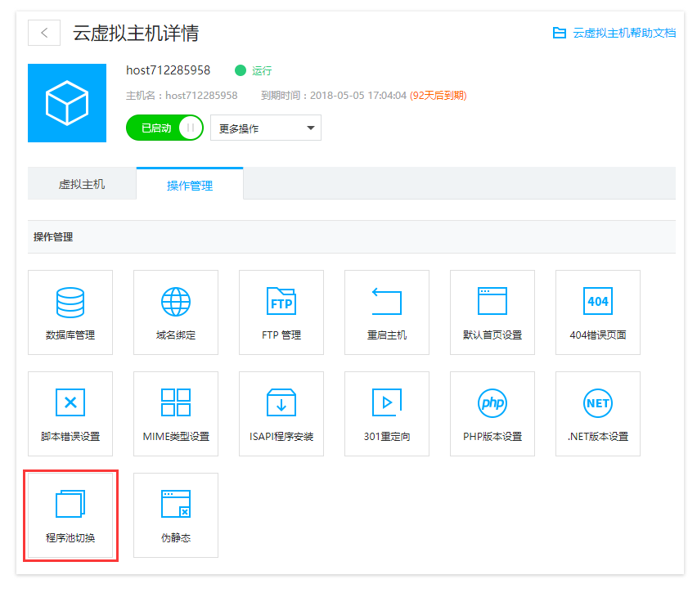The height and width of the screenshot is (593, 697).
Task: Open the 程序池切换 stacked windows icon
Action: tap(70, 504)
